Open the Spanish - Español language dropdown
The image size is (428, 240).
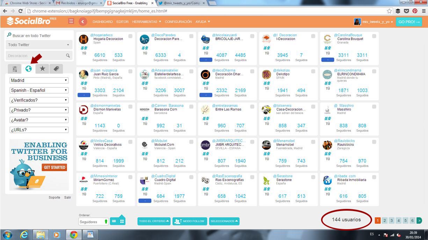(39, 90)
